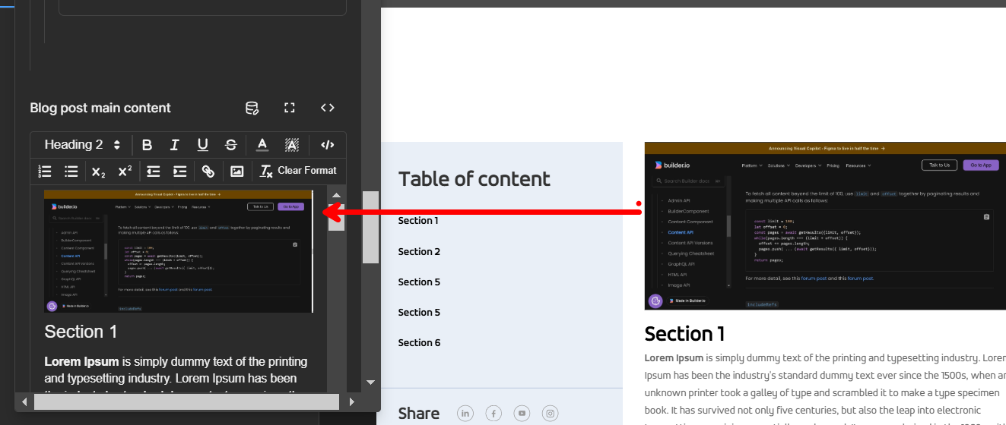
Task: Go to Section 6 in table of content
Action: 419,342
